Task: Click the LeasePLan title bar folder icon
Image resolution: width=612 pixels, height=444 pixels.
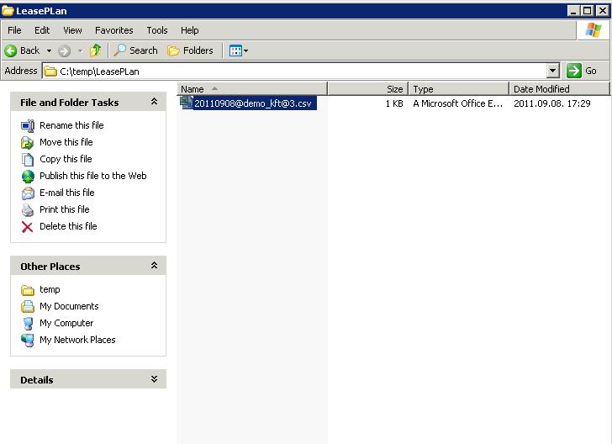Action: (8, 11)
